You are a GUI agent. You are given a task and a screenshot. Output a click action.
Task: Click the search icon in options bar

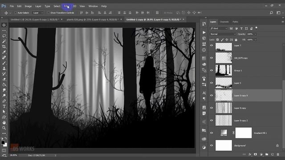point(271,13)
